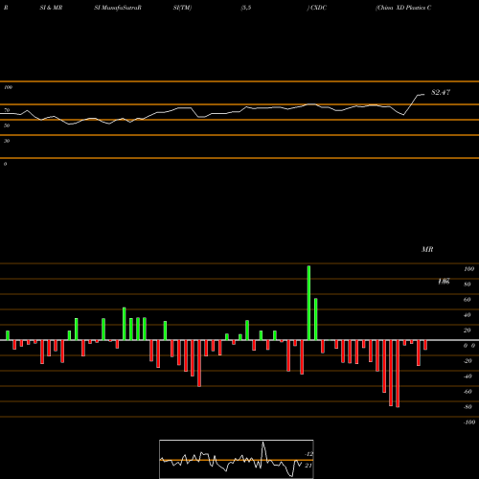Click the -12 value in mini chart
Viewport: 479px width, 479px height.
[308, 454]
